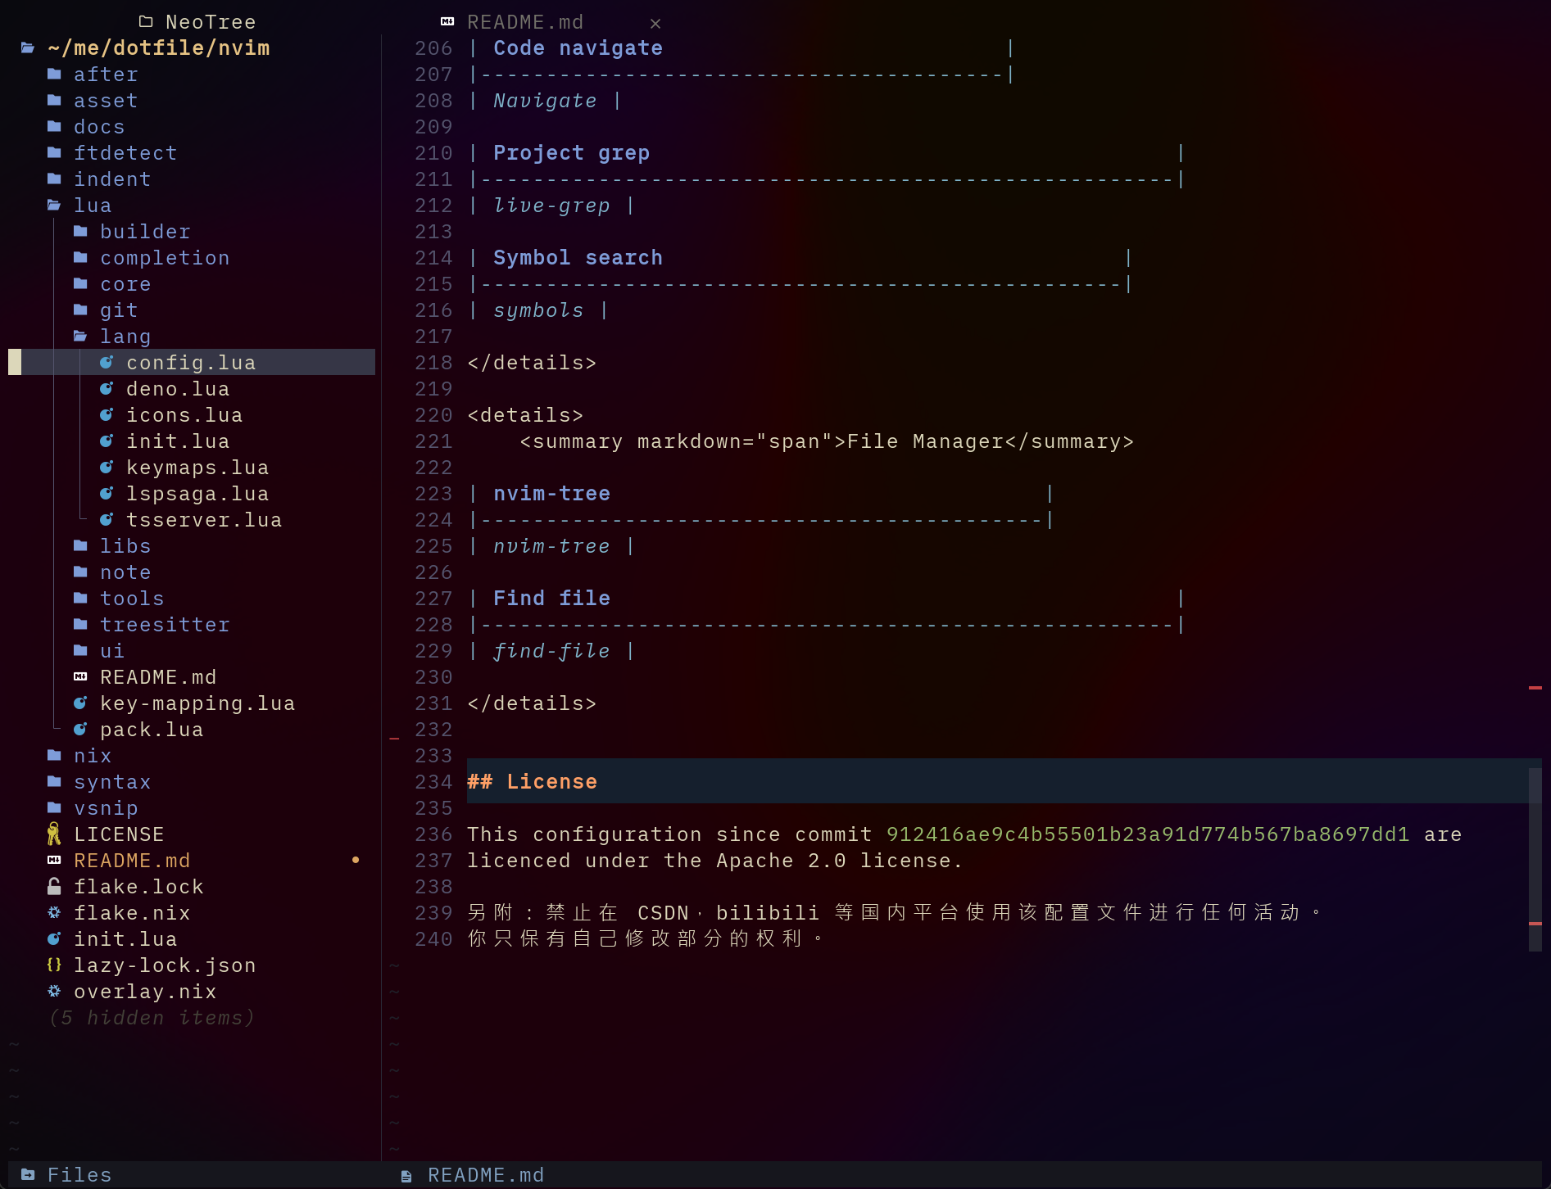Click the padlock icon next to flake.lock
The height and width of the screenshot is (1189, 1551).
point(54,886)
